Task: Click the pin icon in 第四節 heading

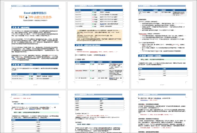Action: [140, 55]
